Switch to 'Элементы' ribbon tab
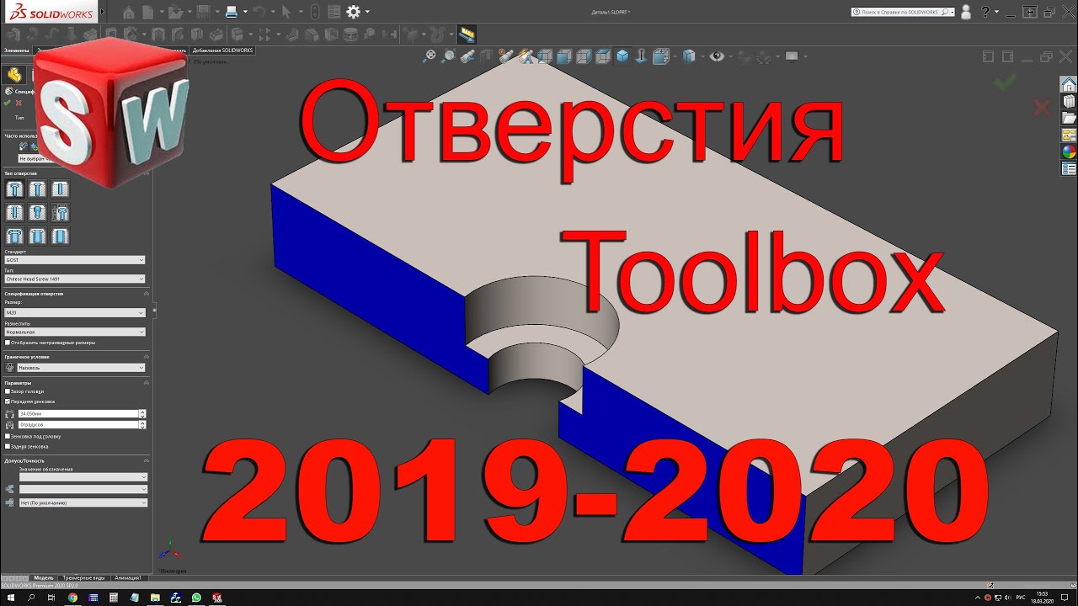This screenshot has width=1078, height=606. (17, 50)
